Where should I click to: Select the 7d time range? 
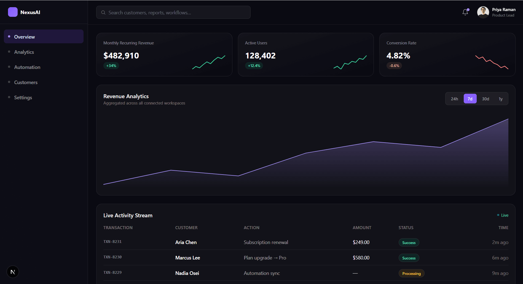tap(470, 99)
